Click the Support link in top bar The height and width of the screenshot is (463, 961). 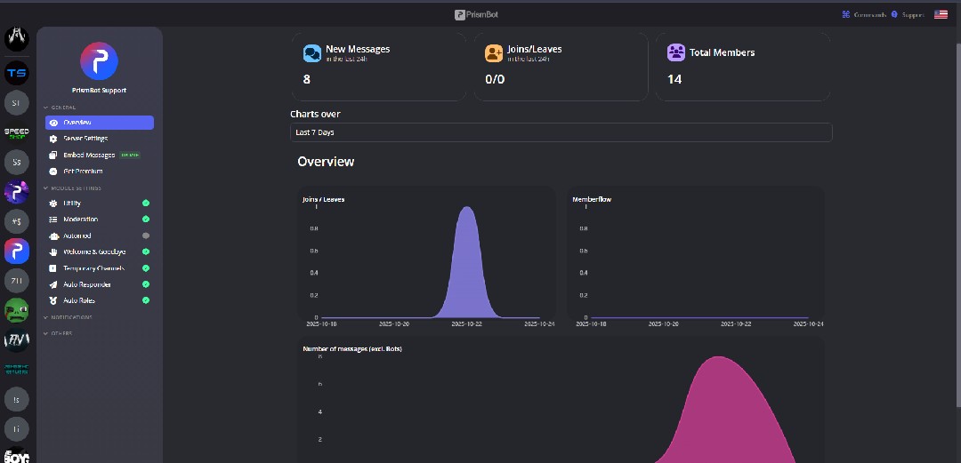pos(909,14)
